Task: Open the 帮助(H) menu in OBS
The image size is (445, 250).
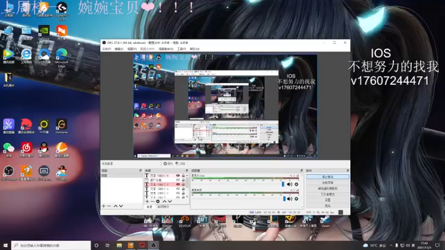Action: point(195,49)
